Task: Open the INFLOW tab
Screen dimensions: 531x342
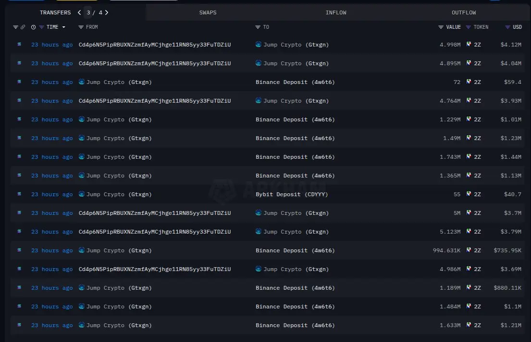Action: pos(335,12)
